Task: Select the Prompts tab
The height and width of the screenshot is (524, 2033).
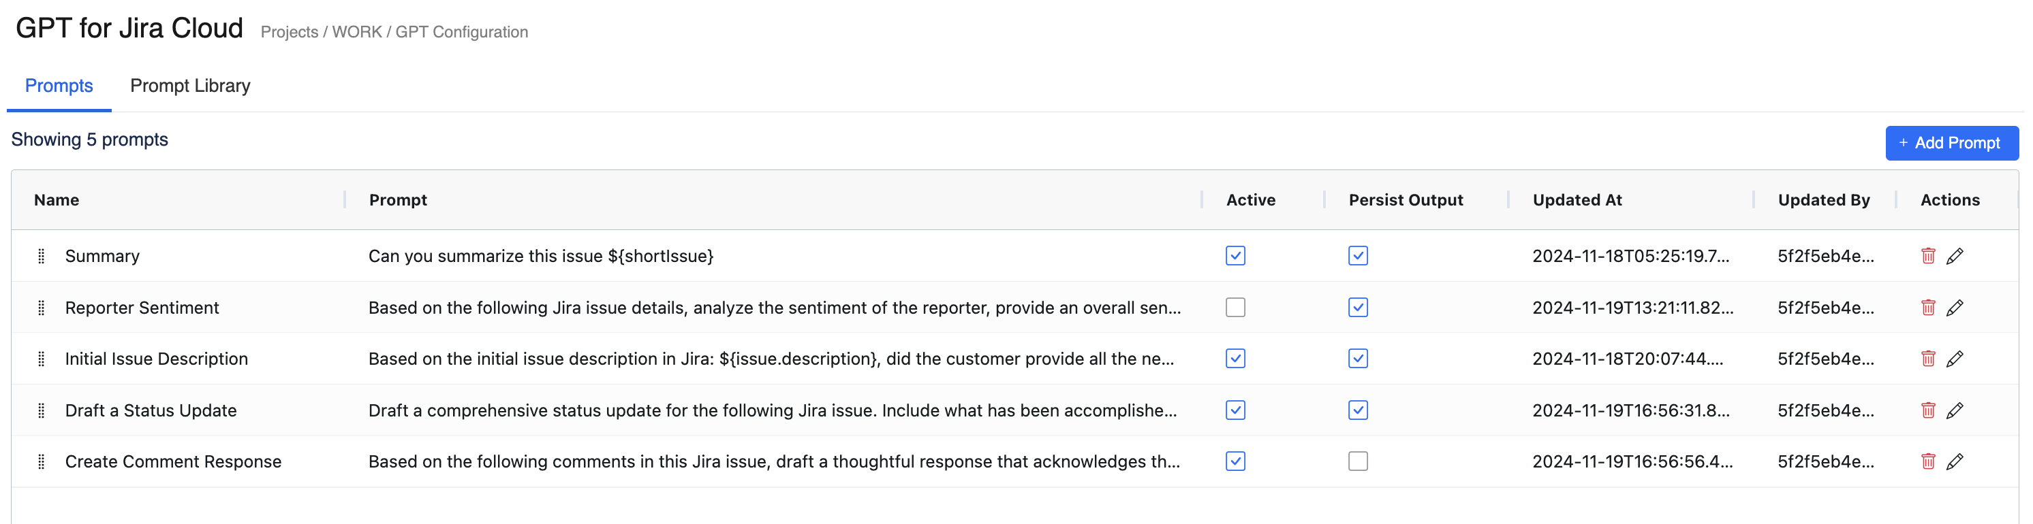Action: 59,86
